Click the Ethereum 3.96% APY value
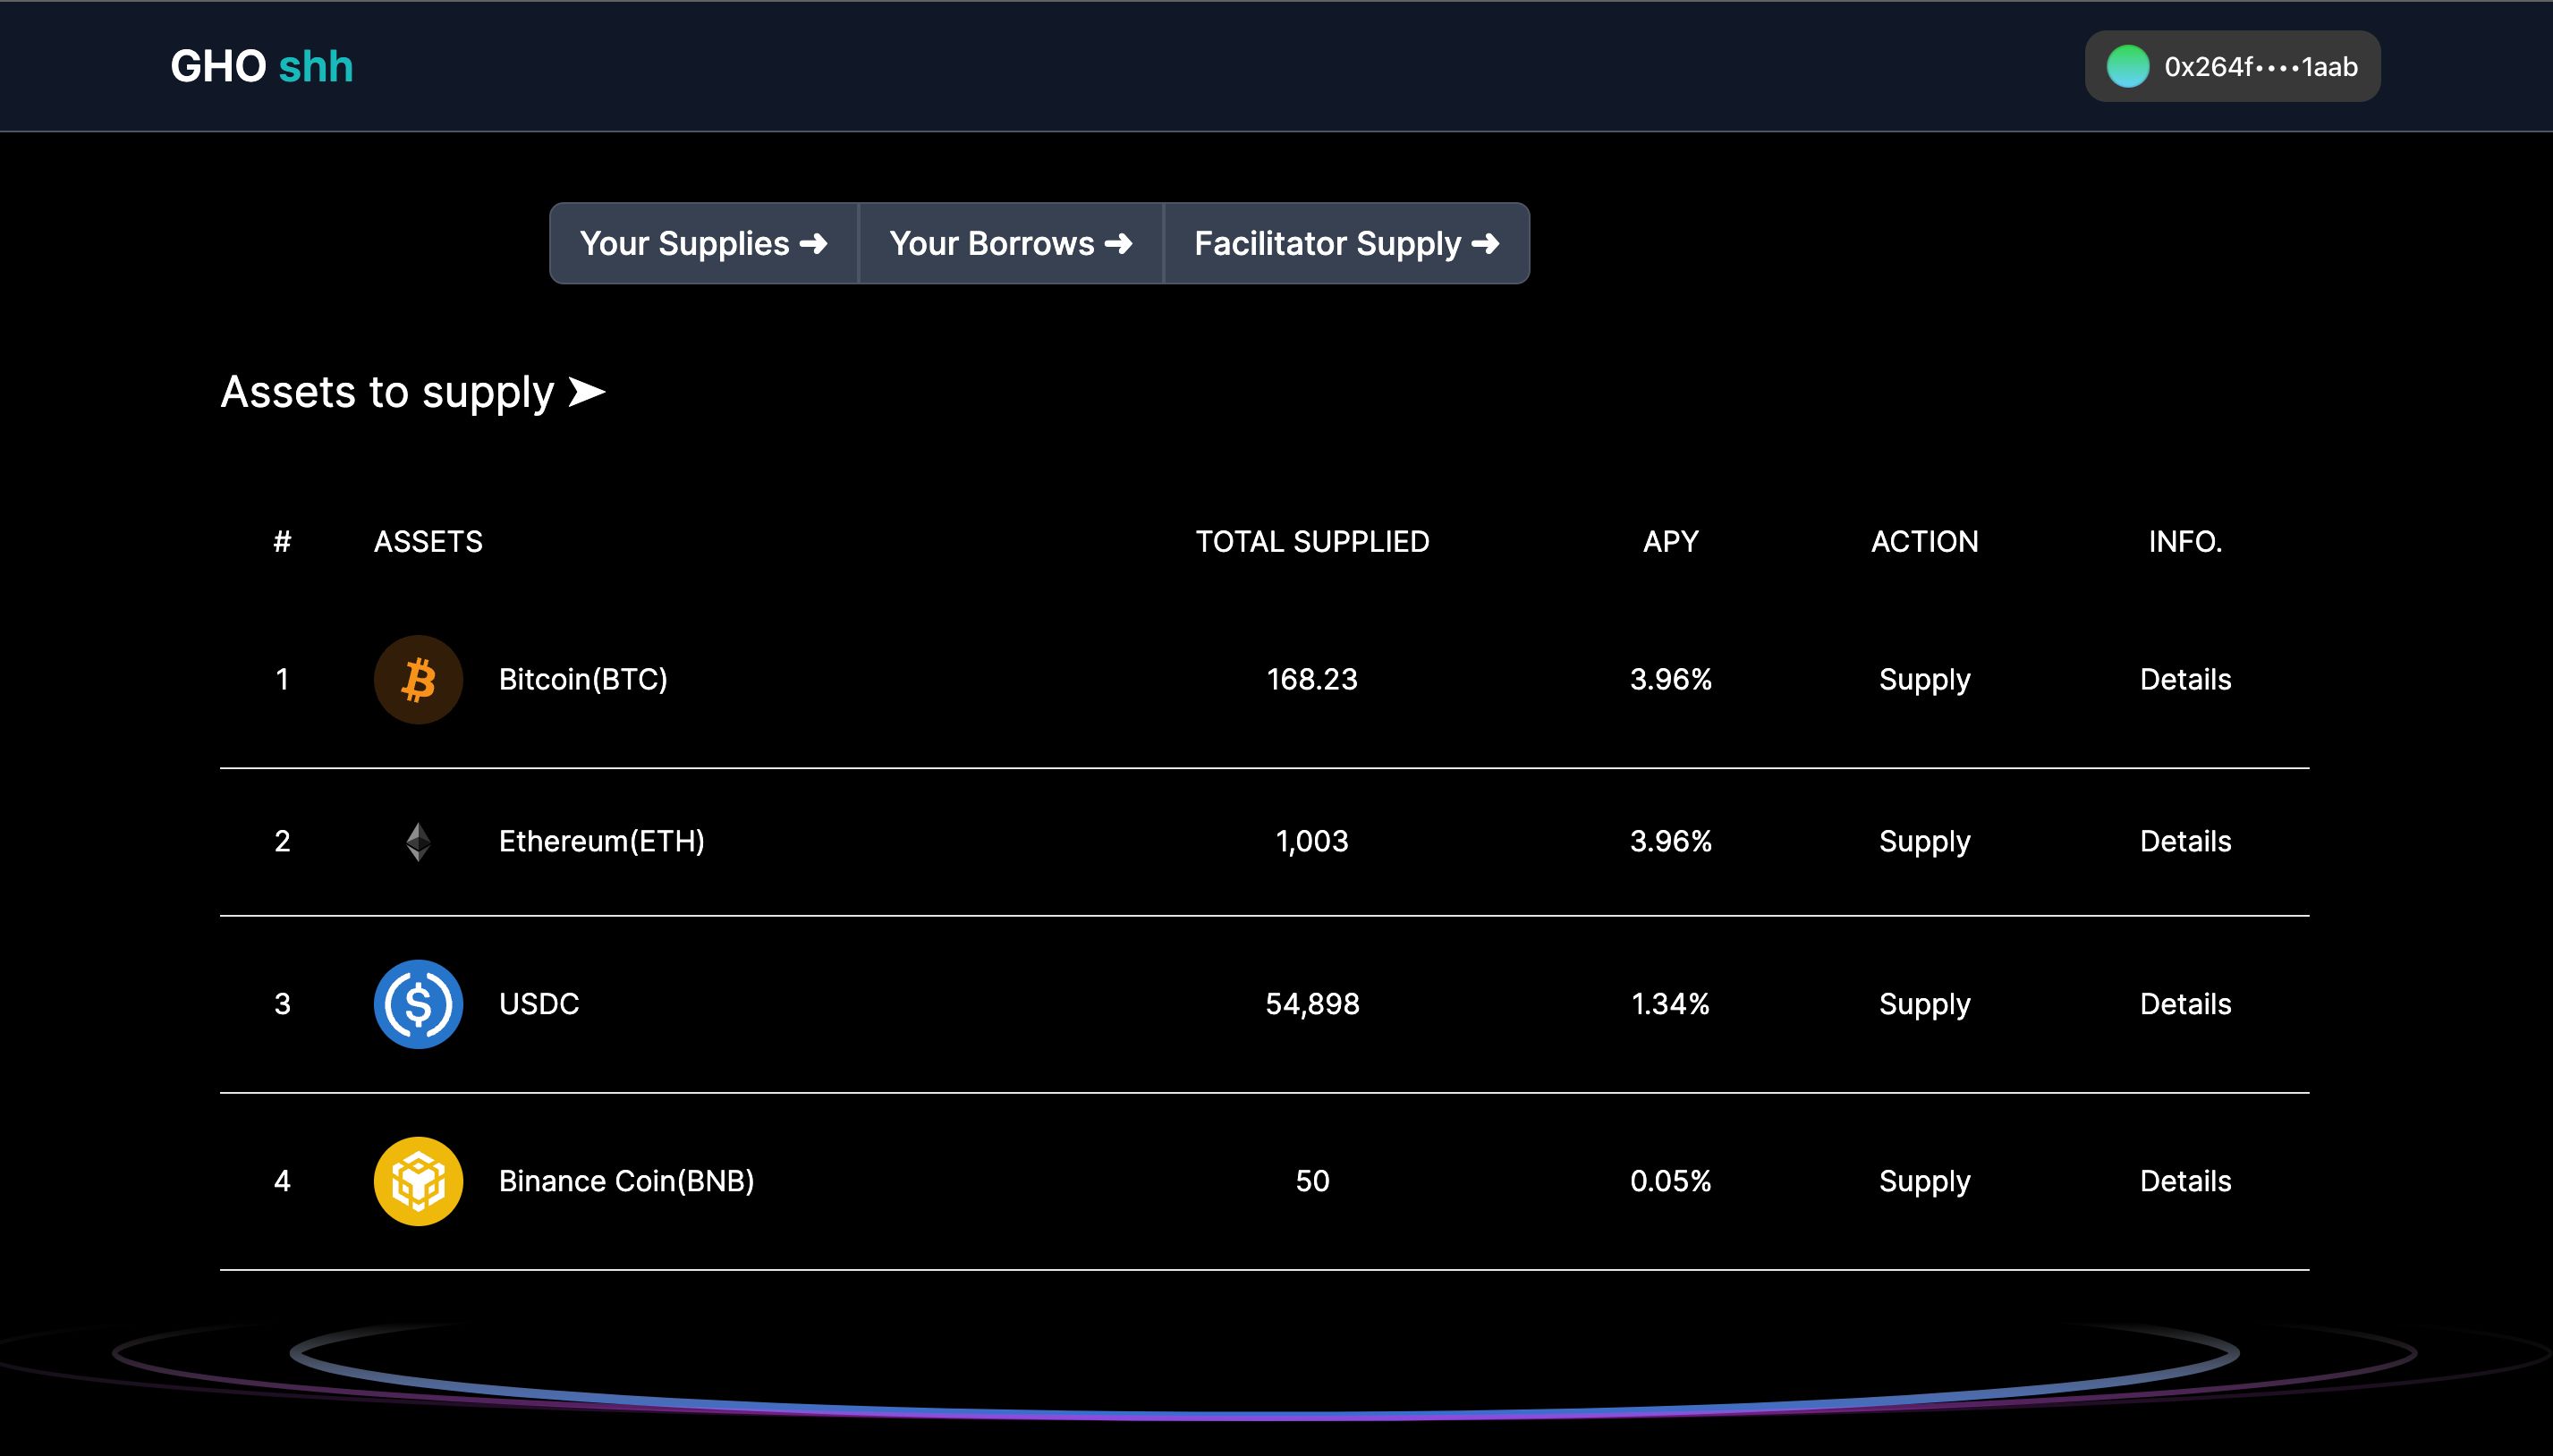The height and width of the screenshot is (1456, 2553). 1670,842
